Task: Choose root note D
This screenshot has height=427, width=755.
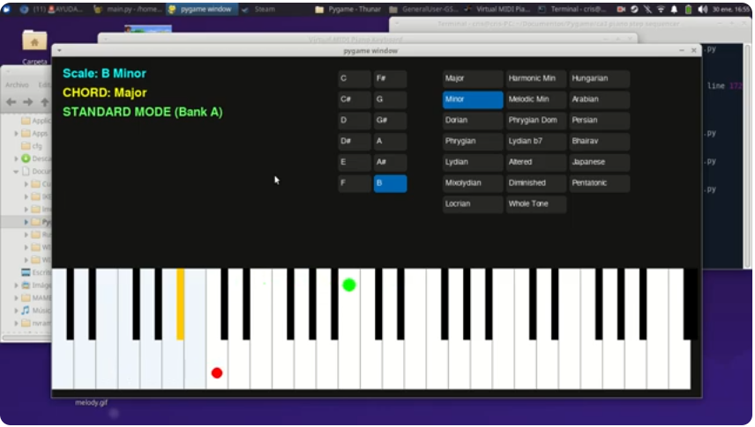Action: click(x=355, y=121)
